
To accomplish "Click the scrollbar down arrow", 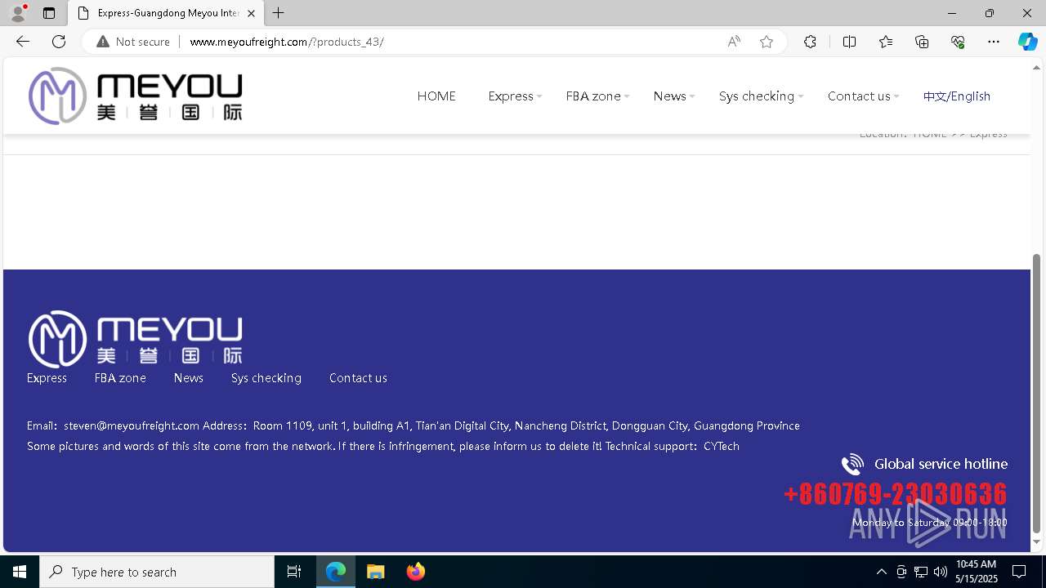I will pyautogui.click(x=1036, y=541).
